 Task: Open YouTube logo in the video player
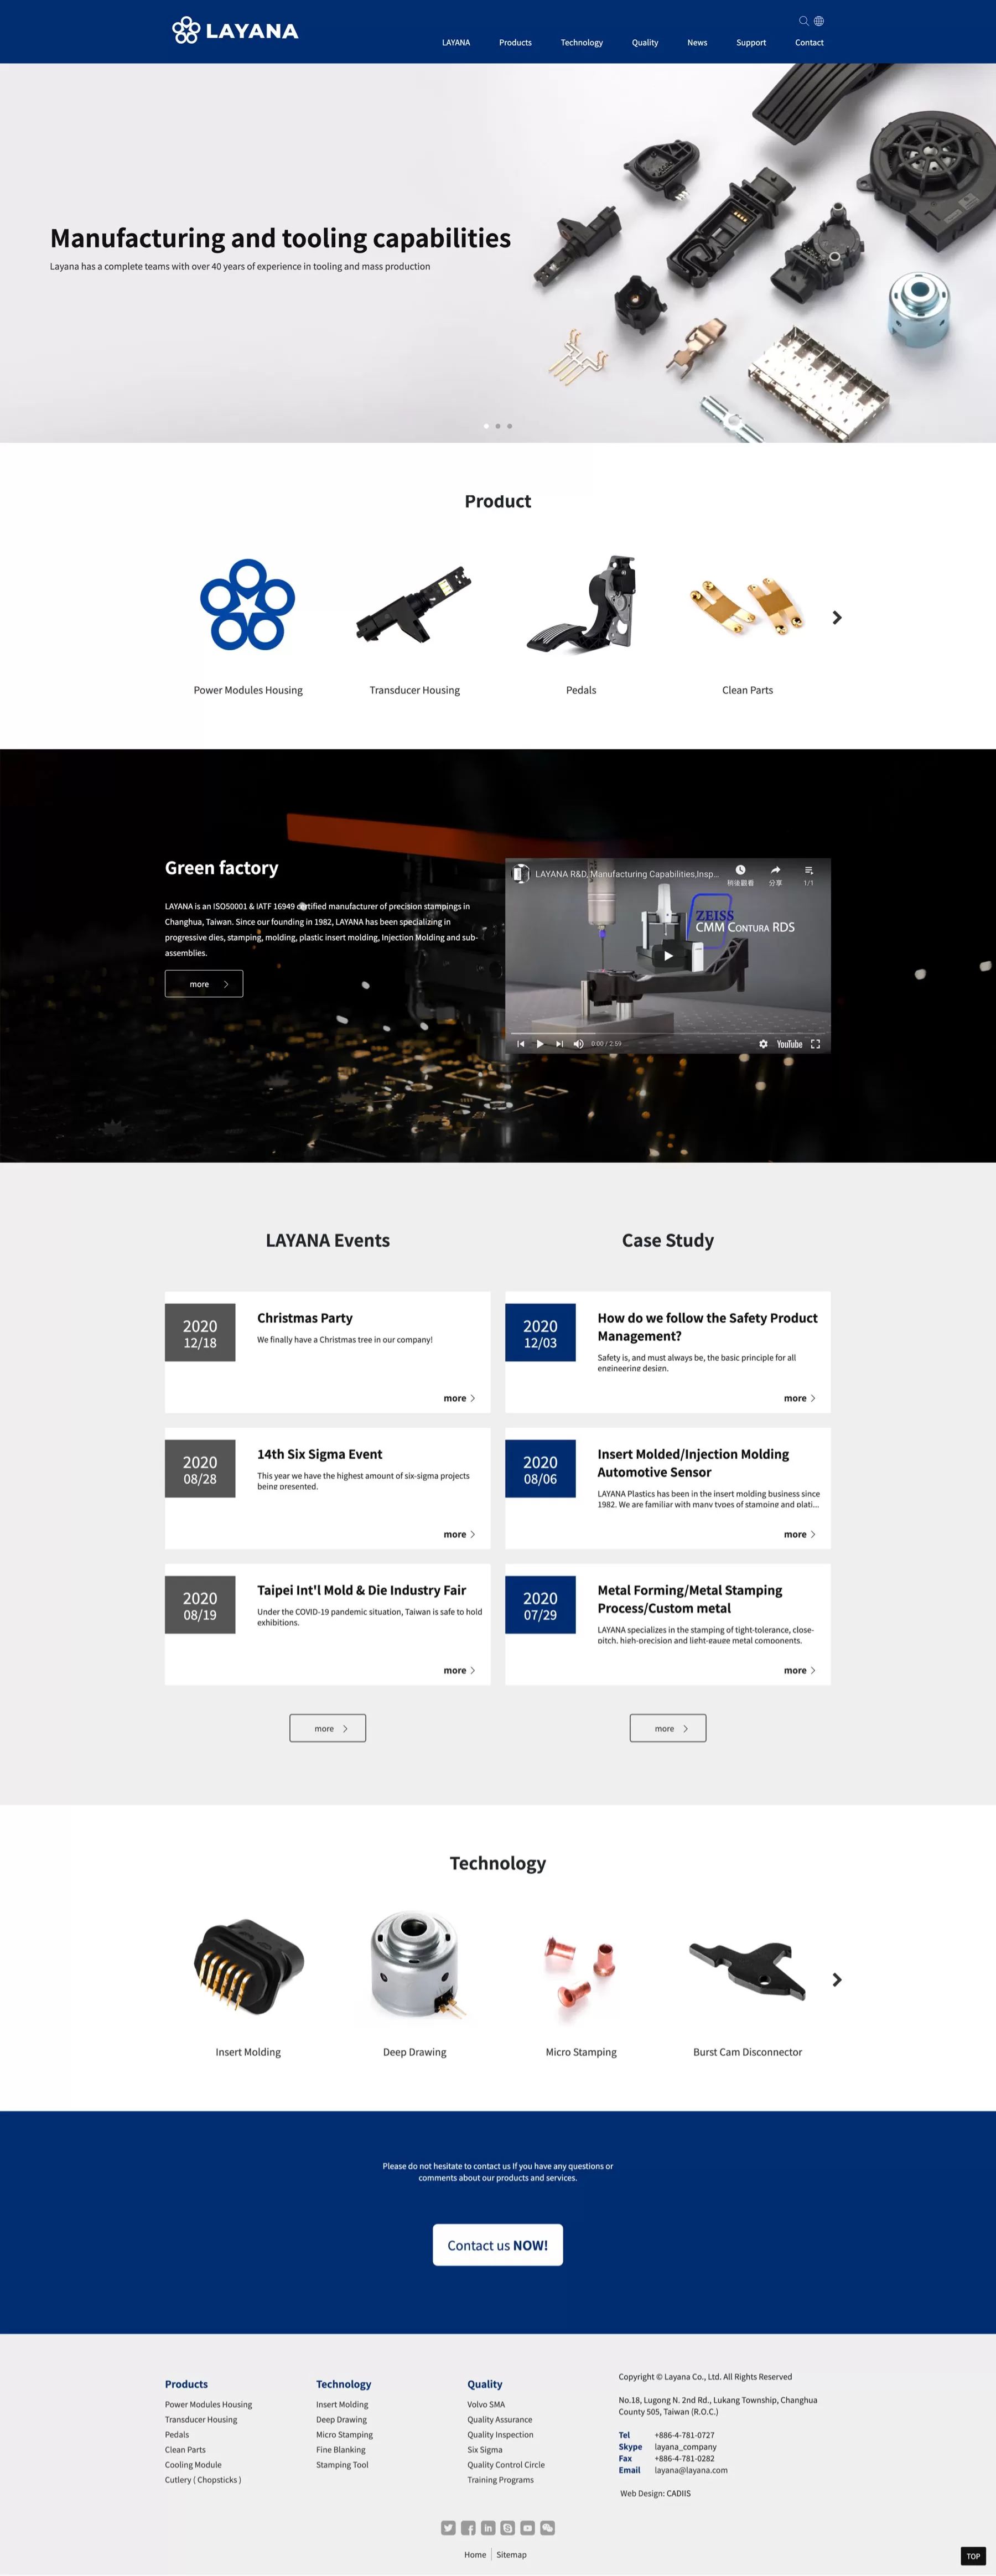pyautogui.click(x=789, y=1044)
